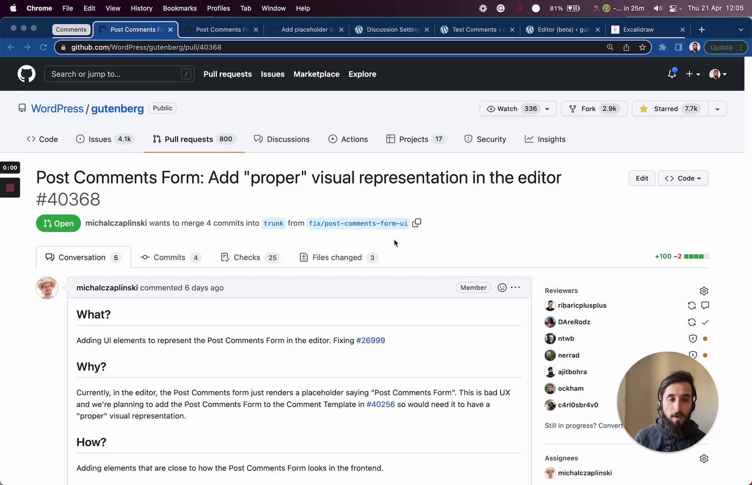The height and width of the screenshot is (485, 752).
Task: Reload the page in Chrome
Action: [x=43, y=47]
